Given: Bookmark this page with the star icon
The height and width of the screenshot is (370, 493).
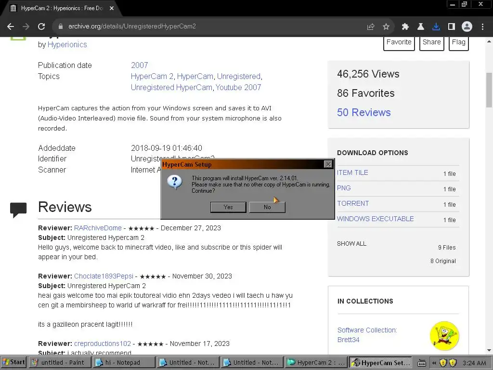Looking at the screenshot, I should pyautogui.click(x=386, y=27).
